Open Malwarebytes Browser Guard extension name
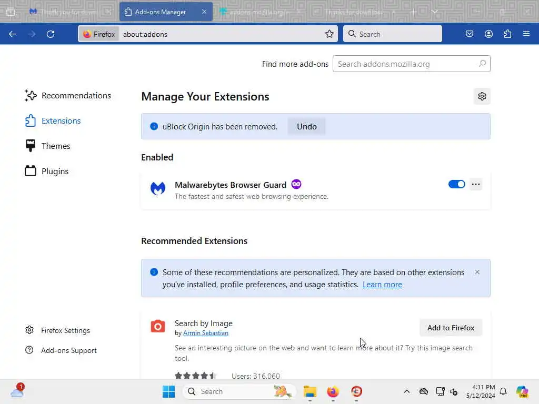 [x=231, y=185]
